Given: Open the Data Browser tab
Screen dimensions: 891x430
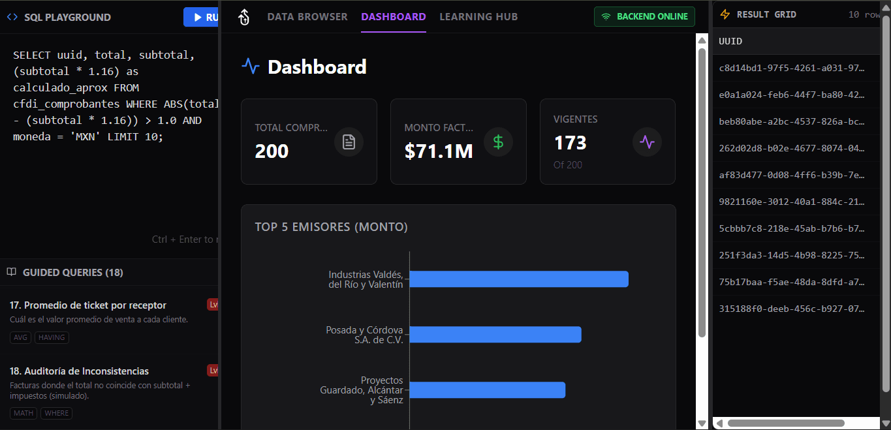Looking at the screenshot, I should pyautogui.click(x=307, y=17).
